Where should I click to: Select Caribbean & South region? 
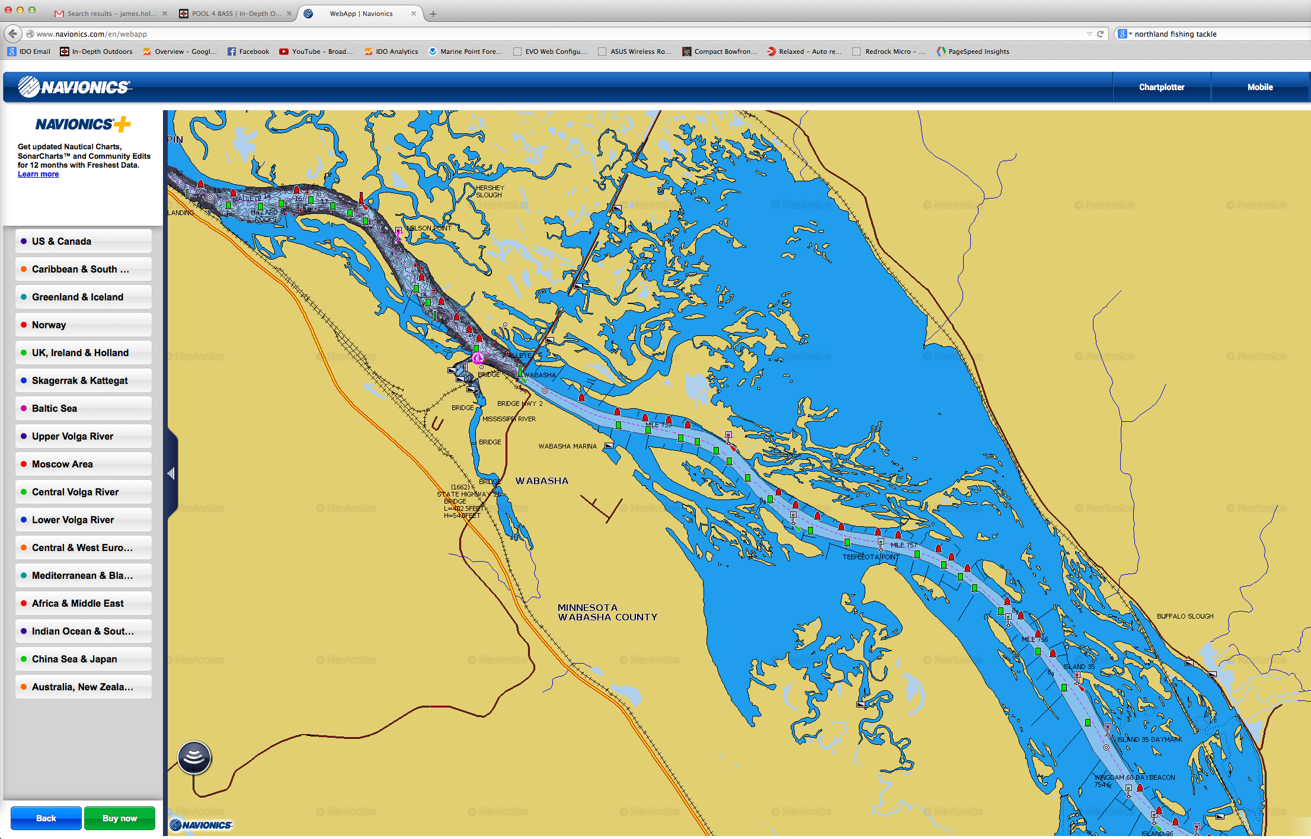pyautogui.click(x=83, y=269)
